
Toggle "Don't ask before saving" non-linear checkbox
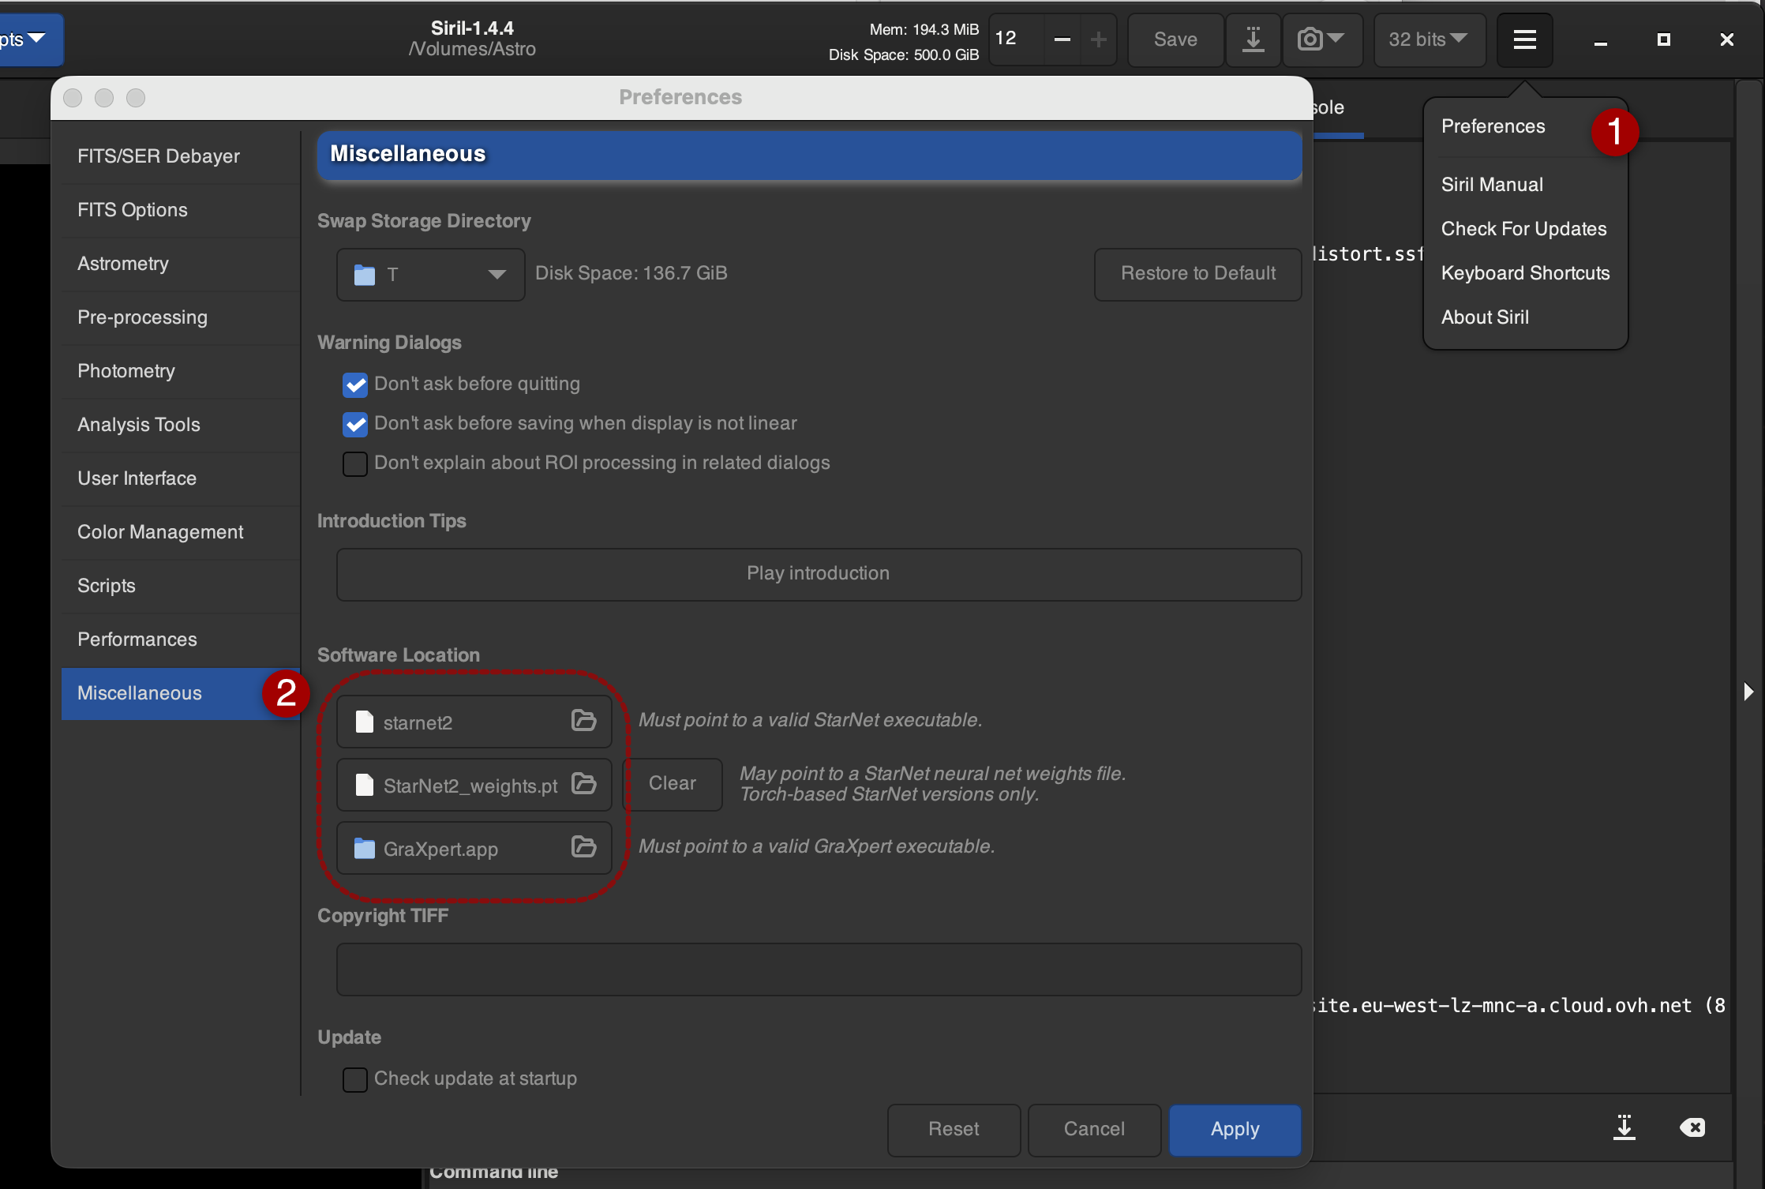tap(355, 424)
